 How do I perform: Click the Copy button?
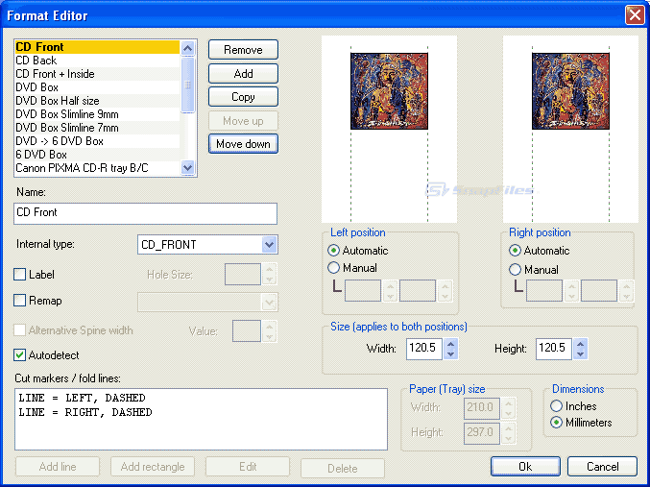tap(243, 97)
